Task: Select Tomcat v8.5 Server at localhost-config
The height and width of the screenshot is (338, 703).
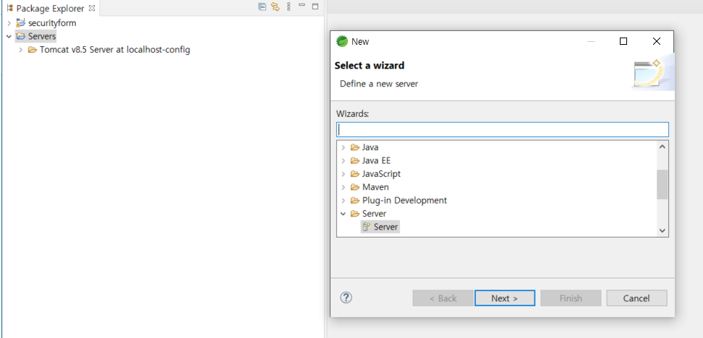Action: 115,50
